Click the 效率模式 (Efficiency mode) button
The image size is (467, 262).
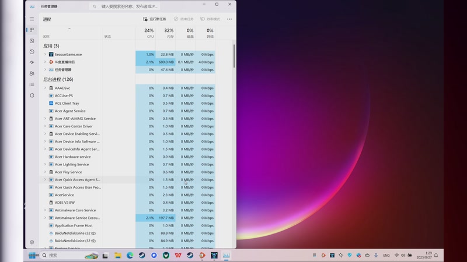(x=210, y=19)
